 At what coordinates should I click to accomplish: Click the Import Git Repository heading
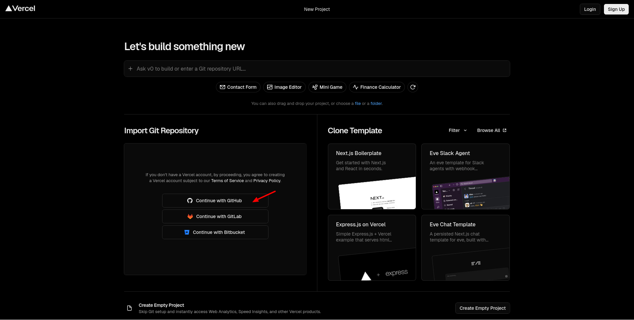click(161, 131)
